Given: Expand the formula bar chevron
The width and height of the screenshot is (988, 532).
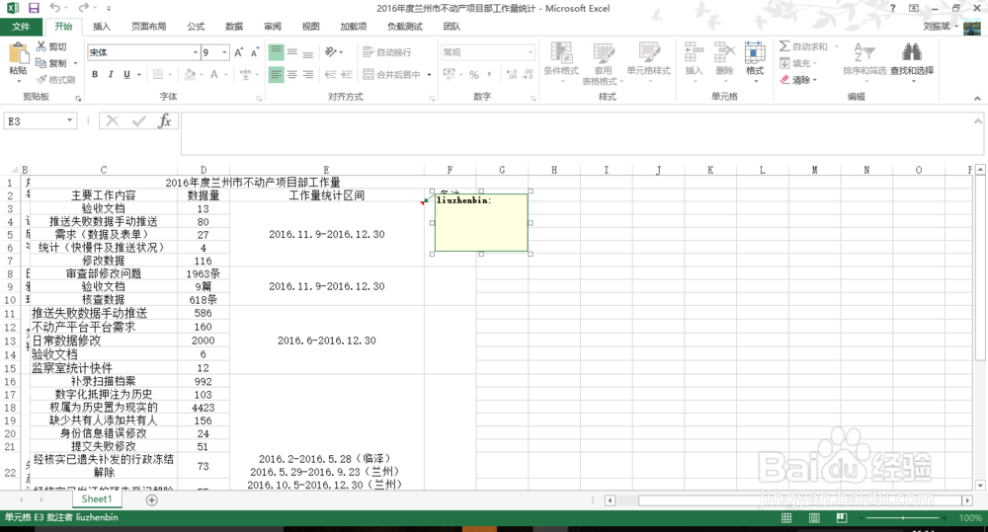Looking at the screenshot, I should tap(977, 120).
